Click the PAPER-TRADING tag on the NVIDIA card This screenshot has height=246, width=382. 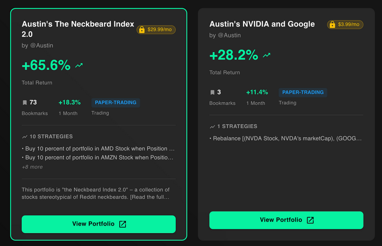(x=303, y=93)
